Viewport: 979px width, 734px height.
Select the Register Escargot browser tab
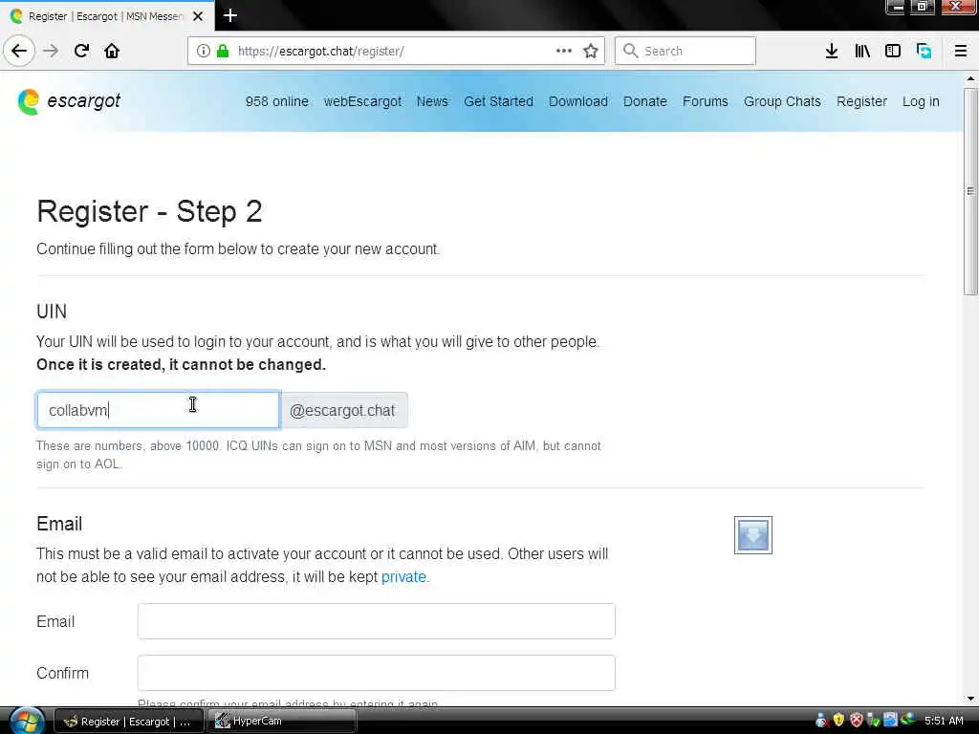pyautogui.click(x=106, y=16)
